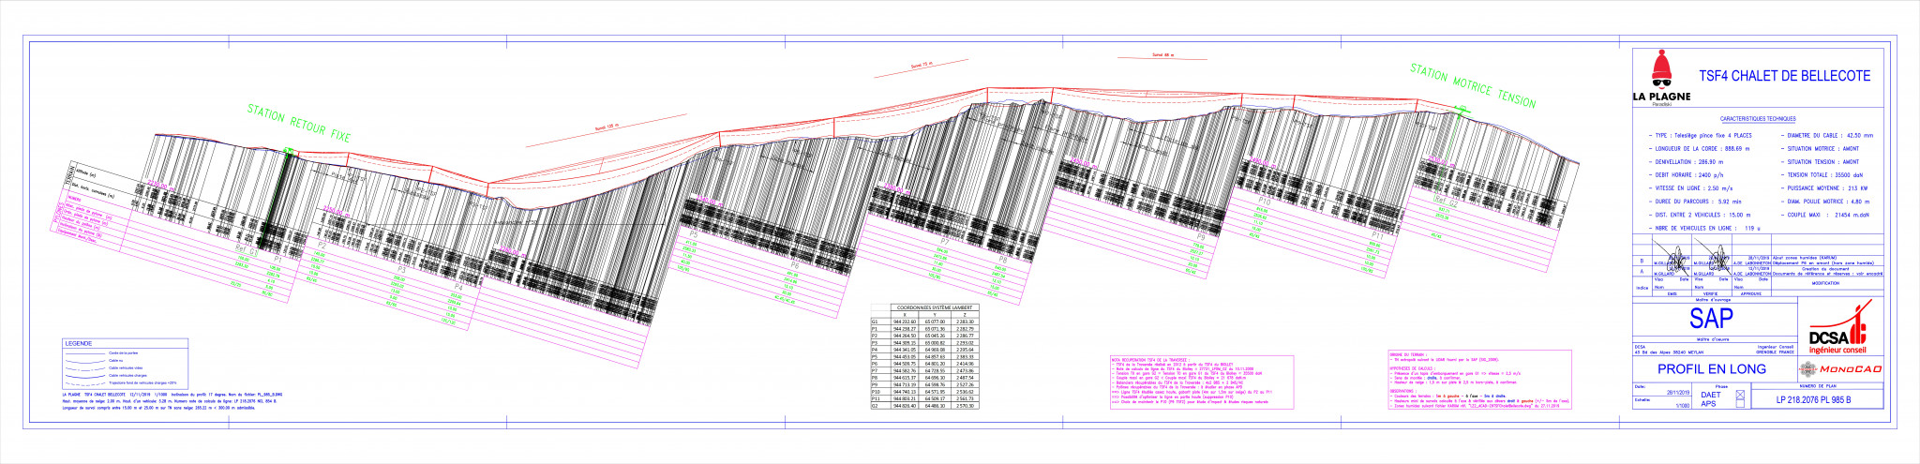
Task: Click 'TYPE : Telesiège pince fixe 4 PLACES'
Action: tap(1702, 136)
